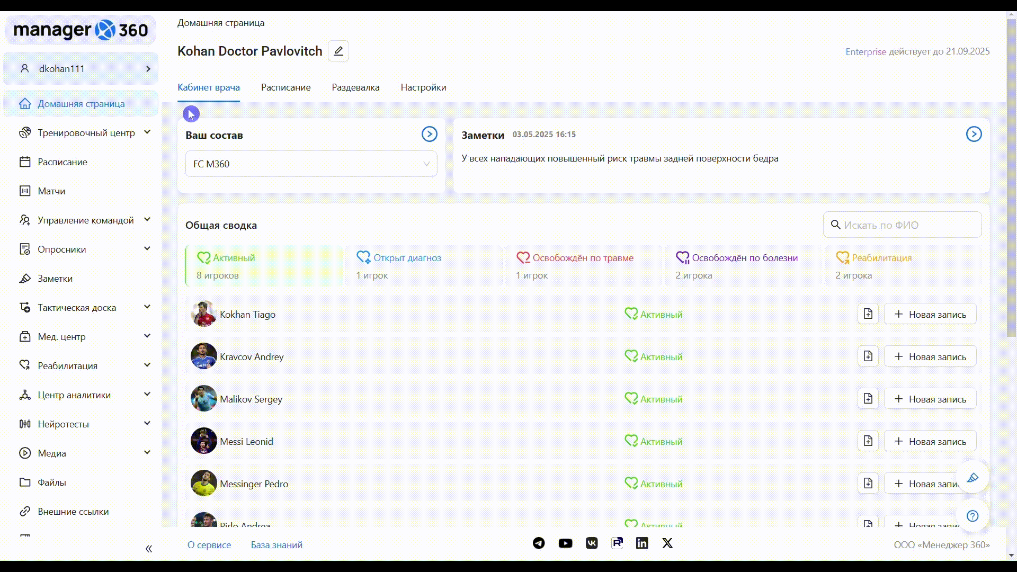Select the Rehabilitation status filter card
Viewport: 1017px width, 572px height.
point(903,266)
